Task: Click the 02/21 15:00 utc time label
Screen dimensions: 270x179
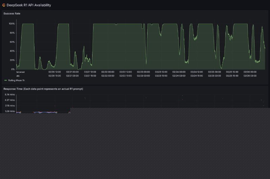Action: coord(90,76)
